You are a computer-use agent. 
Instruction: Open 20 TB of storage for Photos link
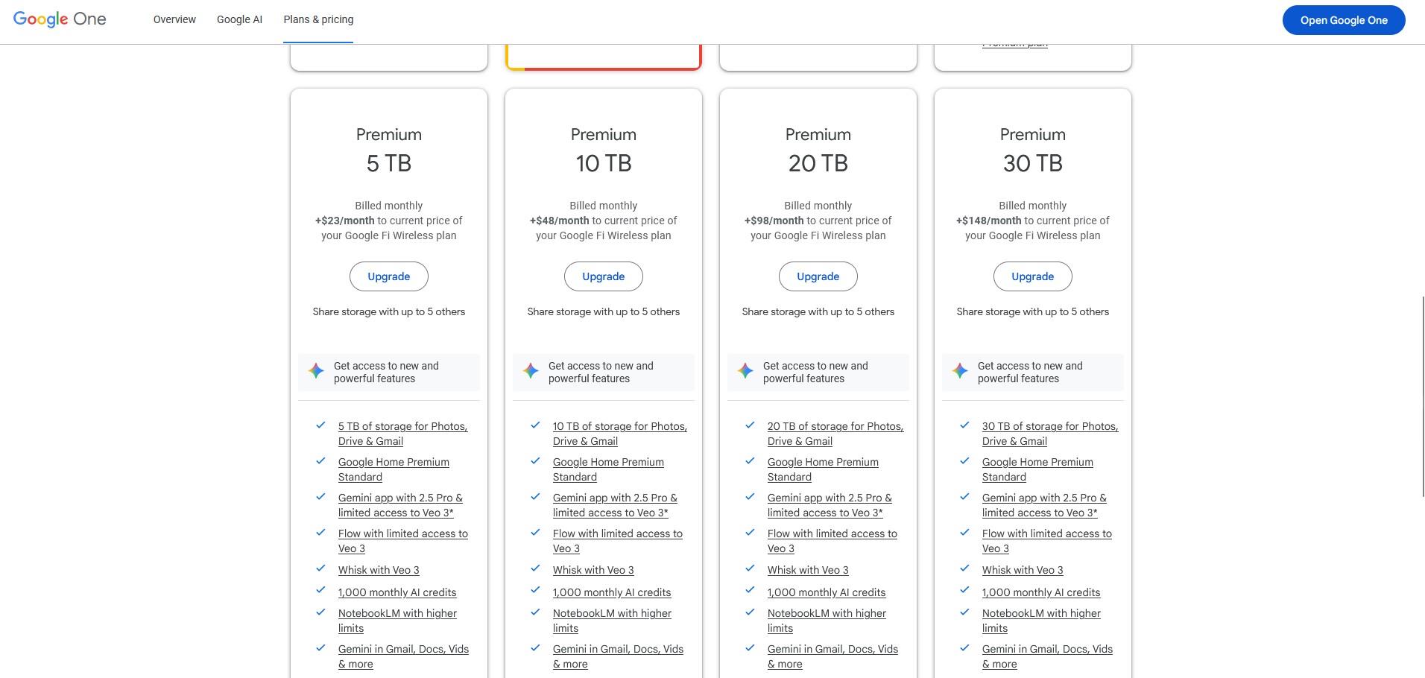835,427
